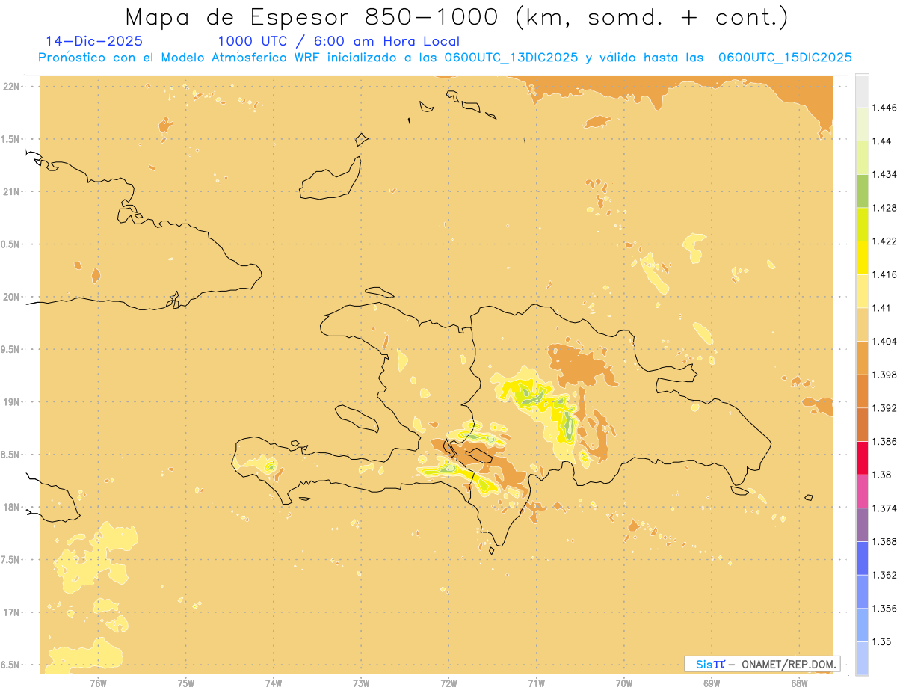Click the gray legend swatch above 1.446
This screenshot has width=897, height=693.
tap(862, 91)
